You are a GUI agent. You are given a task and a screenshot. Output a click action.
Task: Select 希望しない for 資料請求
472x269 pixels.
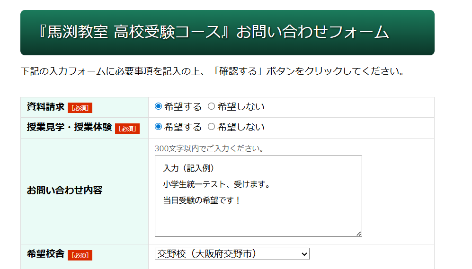pos(212,106)
